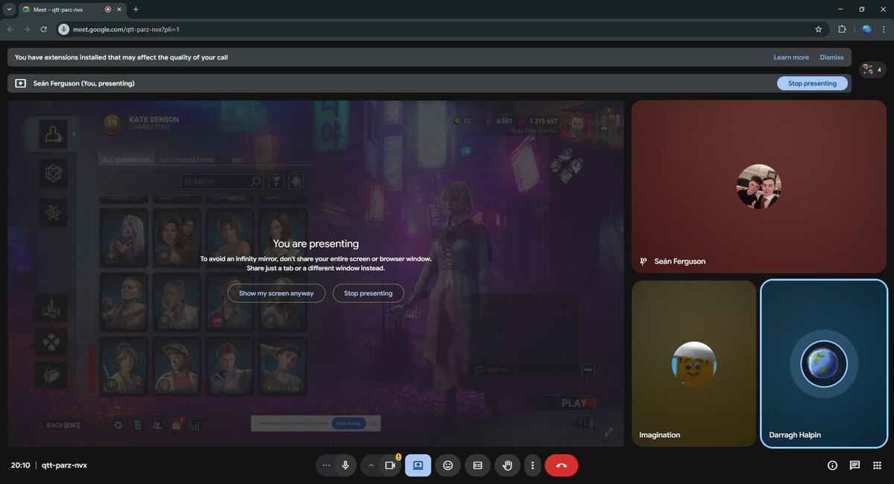
Task: Click Stop presenting in top banner
Action: 812,83
